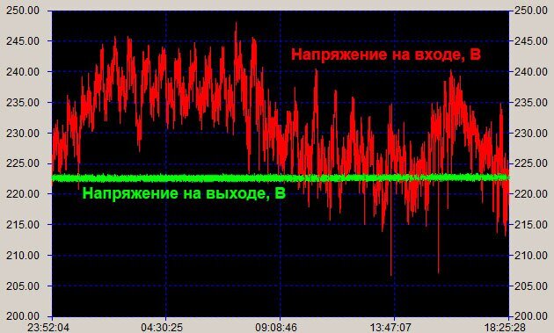554x333 pixels.
Task: Click the 225.00 left axis label
Action: pos(23,163)
